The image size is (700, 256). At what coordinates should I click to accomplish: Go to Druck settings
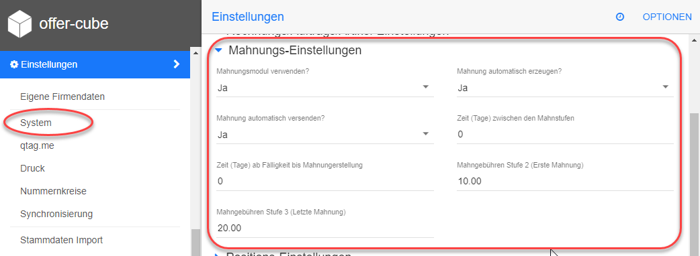pos(33,168)
